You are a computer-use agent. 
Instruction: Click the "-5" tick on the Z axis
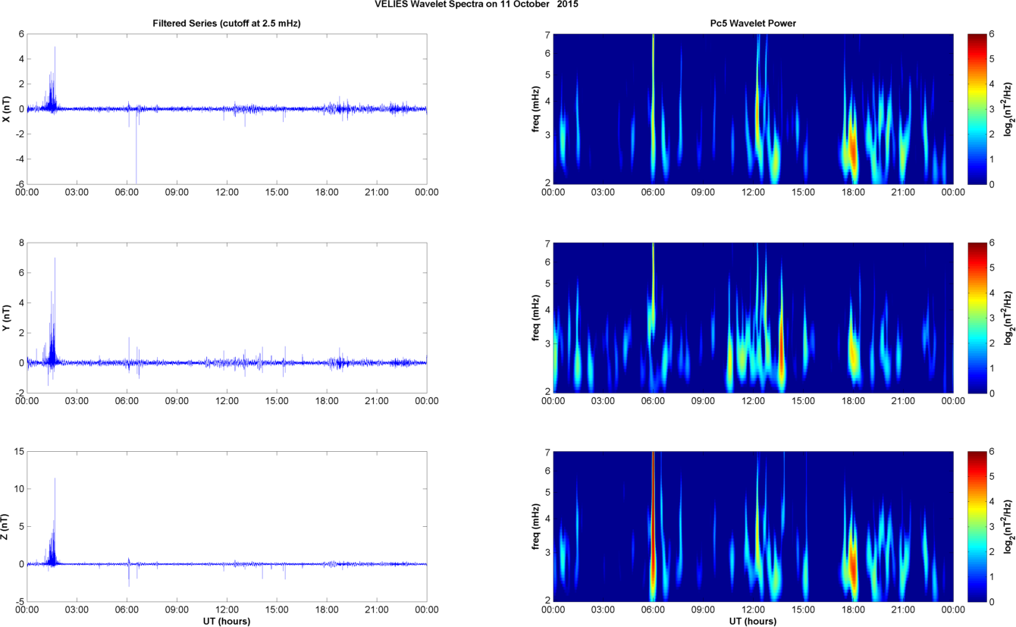pyautogui.click(x=20, y=601)
